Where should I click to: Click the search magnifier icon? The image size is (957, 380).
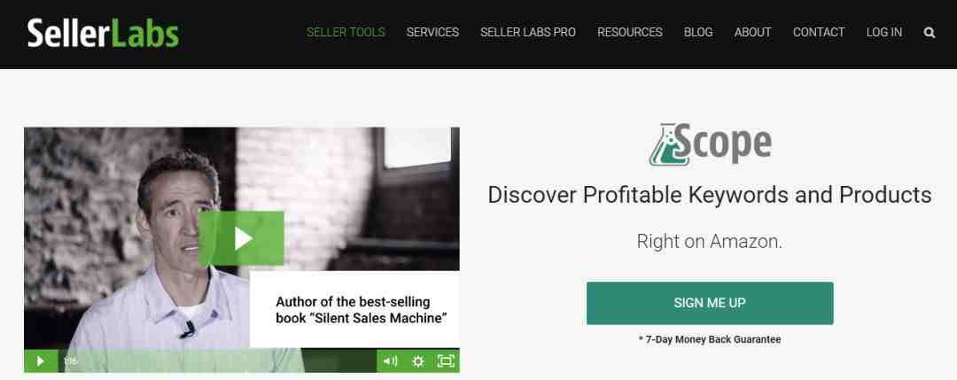(929, 33)
